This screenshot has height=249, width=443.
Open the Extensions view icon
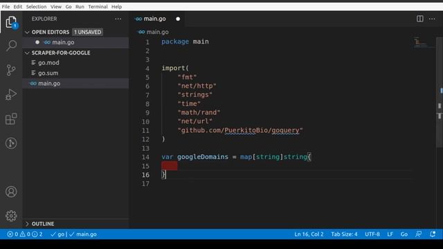(x=11, y=119)
